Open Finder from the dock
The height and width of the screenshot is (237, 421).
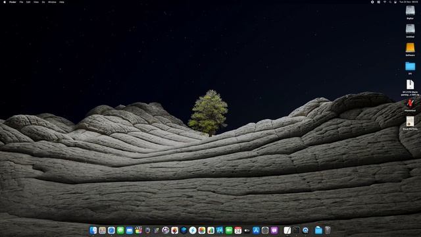pyautogui.click(x=93, y=230)
